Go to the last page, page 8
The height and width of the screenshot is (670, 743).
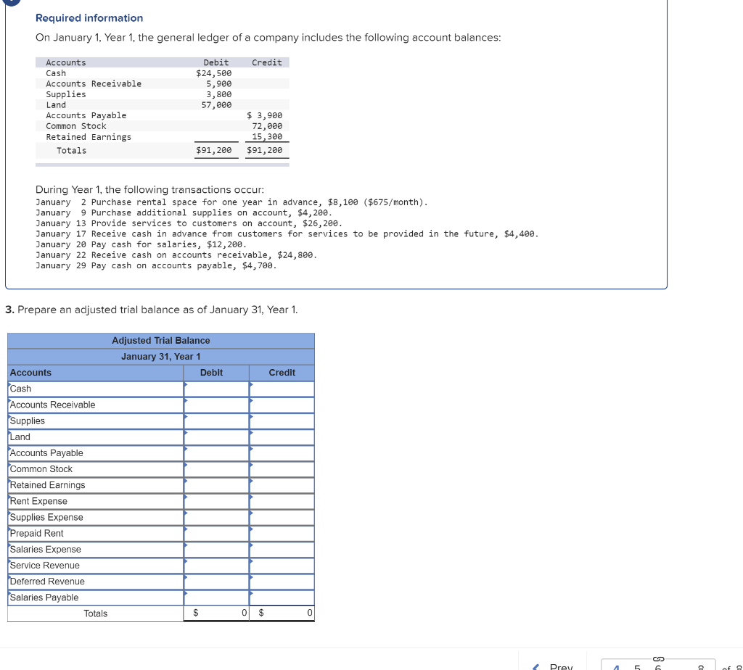(x=701, y=667)
